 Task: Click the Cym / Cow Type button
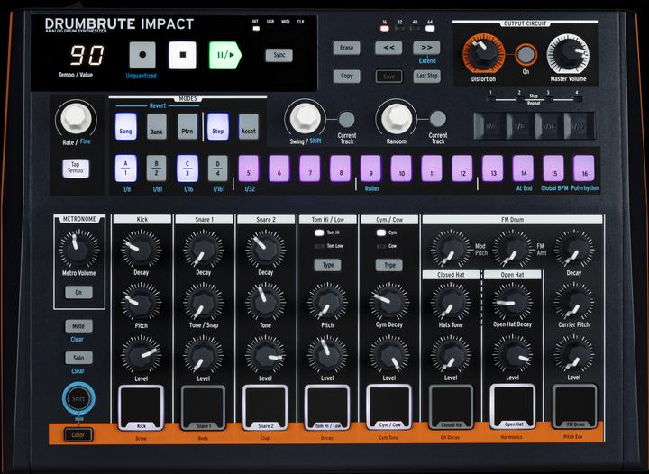coord(389,265)
